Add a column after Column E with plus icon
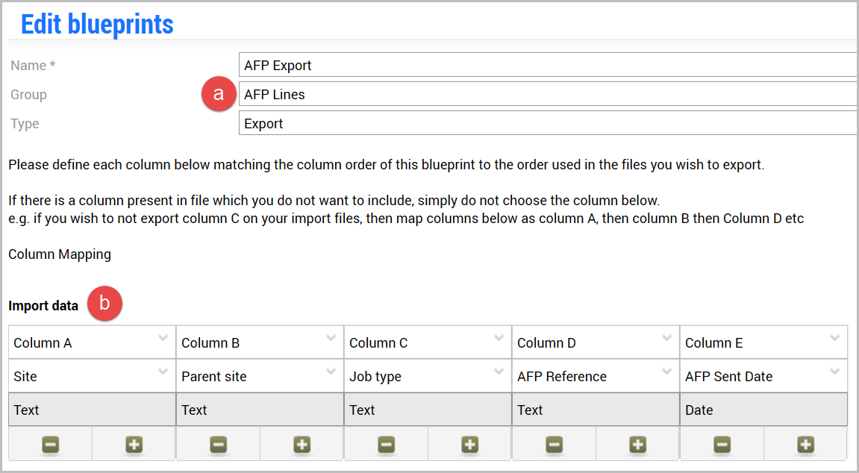The image size is (859, 473). click(x=805, y=445)
